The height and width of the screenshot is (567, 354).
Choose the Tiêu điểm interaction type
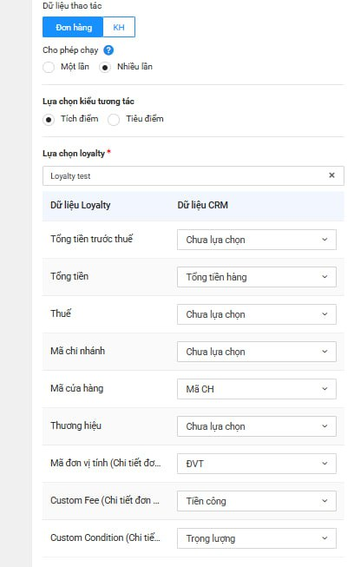114,119
